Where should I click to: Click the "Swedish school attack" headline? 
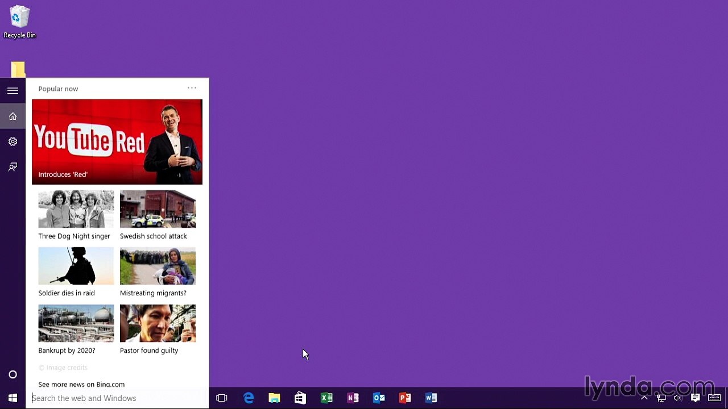tap(154, 236)
